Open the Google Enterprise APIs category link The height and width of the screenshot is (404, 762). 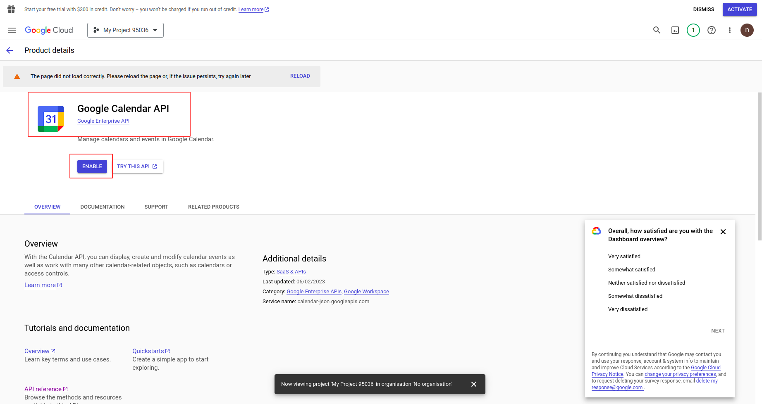coord(314,292)
